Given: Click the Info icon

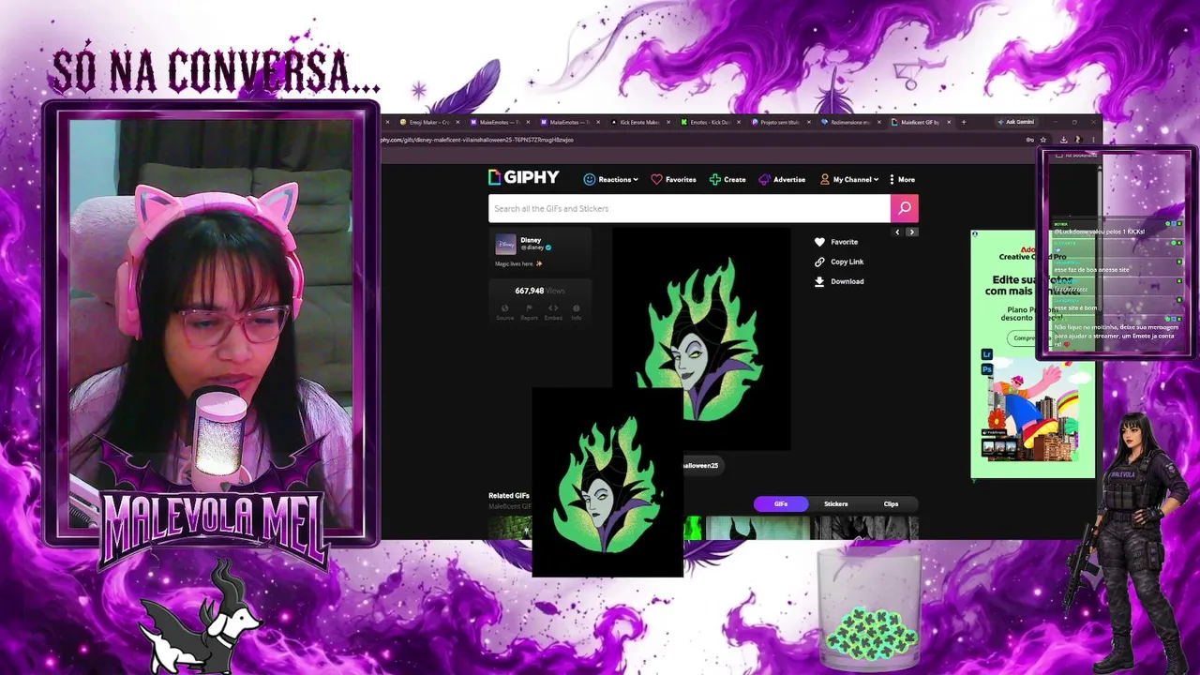Looking at the screenshot, I should tap(577, 308).
